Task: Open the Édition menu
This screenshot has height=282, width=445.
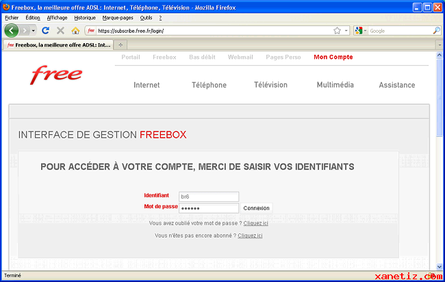Action: pos(33,18)
